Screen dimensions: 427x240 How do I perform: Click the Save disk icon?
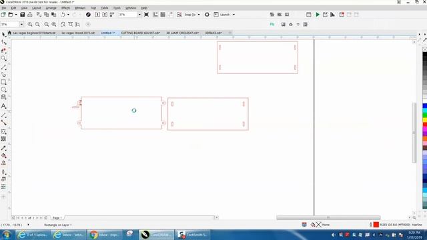point(23,15)
